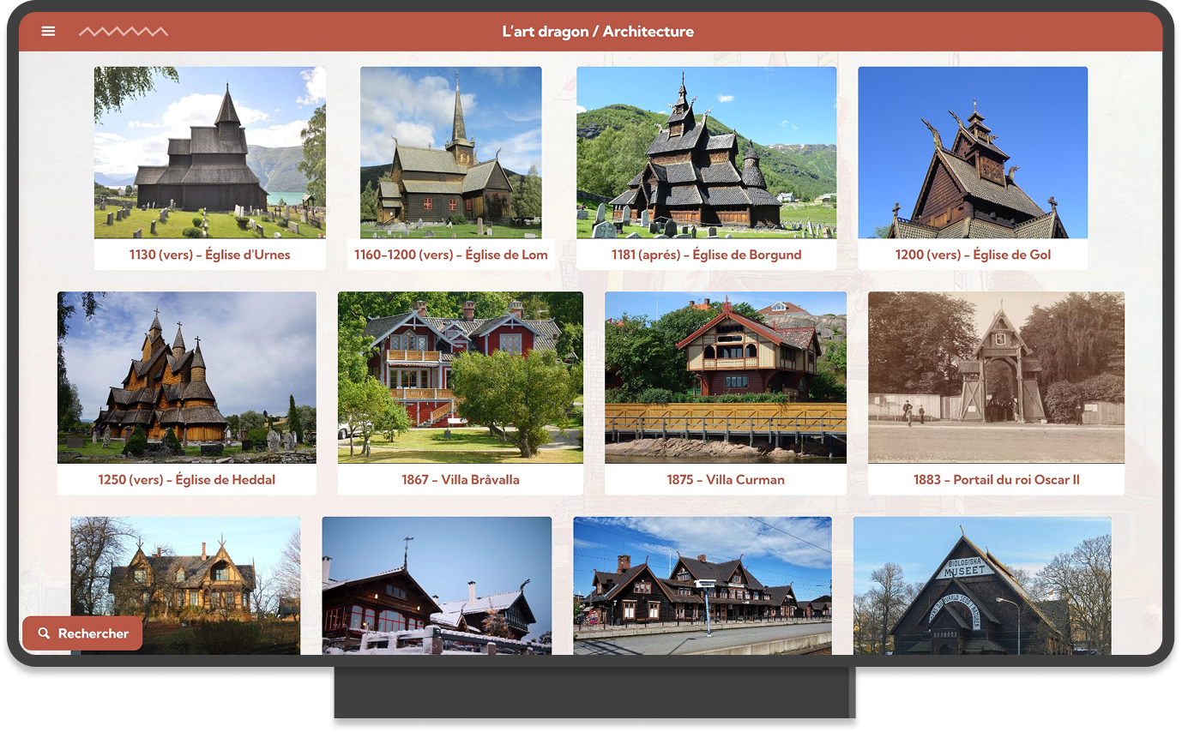
Task: Select the Église de Lom photo
Action: (450, 153)
